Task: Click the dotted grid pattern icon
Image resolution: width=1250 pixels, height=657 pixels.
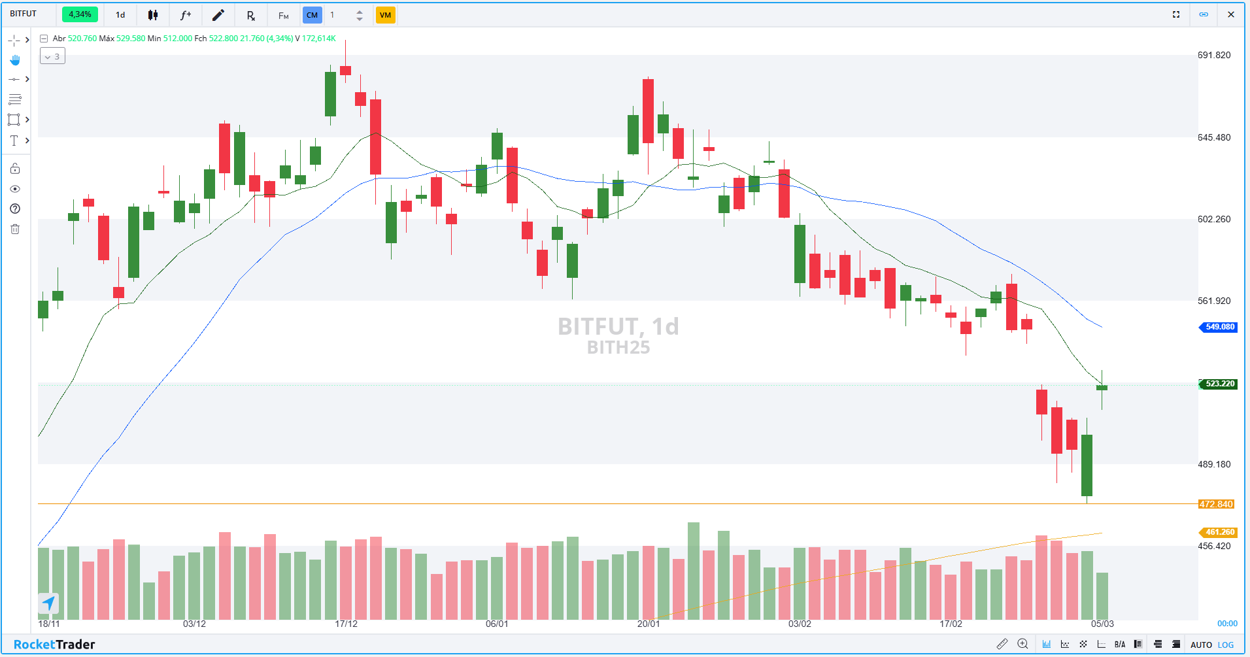Action: click(x=1083, y=645)
